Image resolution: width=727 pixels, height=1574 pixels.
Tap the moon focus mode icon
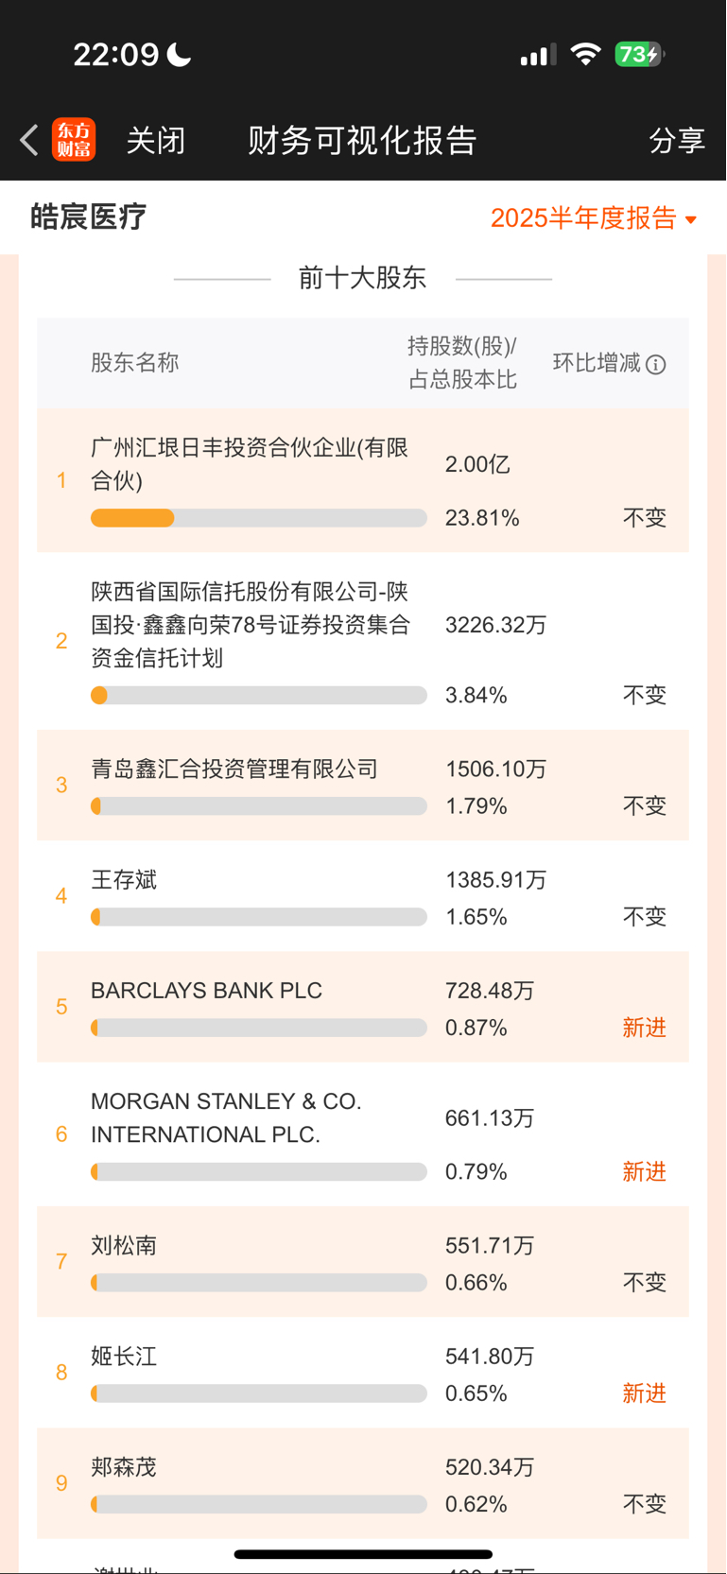tap(180, 54)
